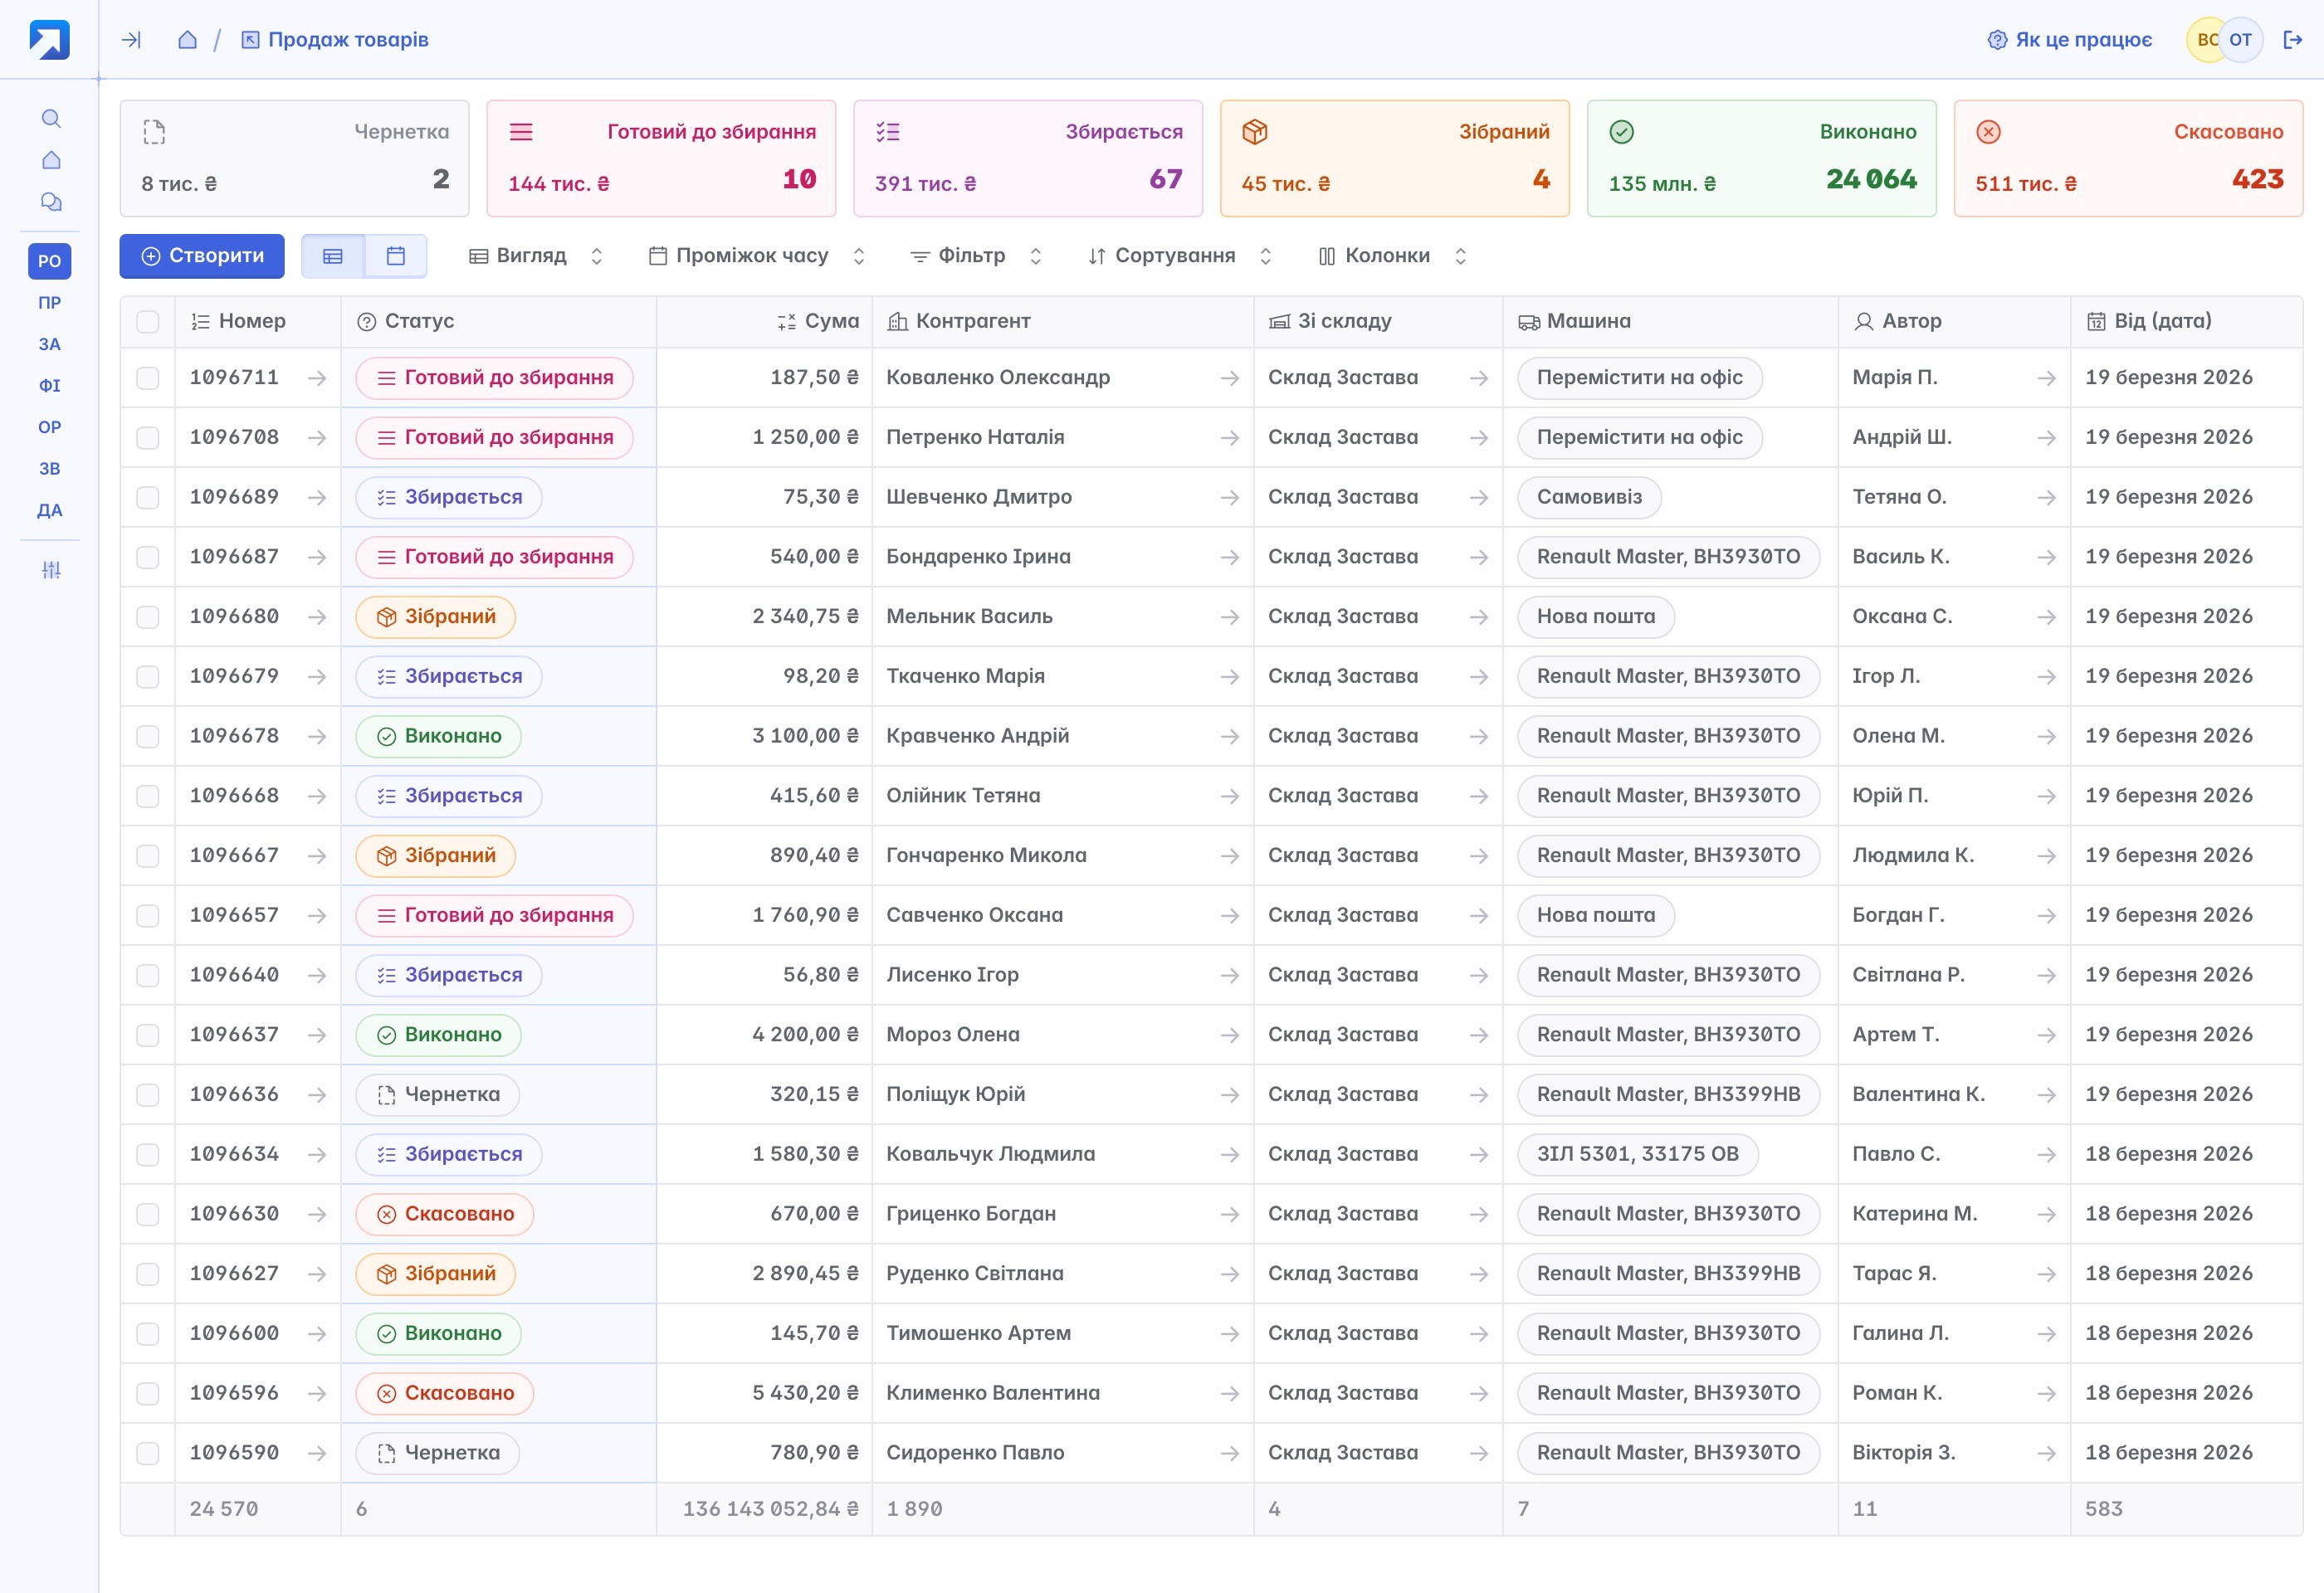Switch to table list view icon
The height and width of the screenshot is (1593, 2324).
tap(333, 256)
